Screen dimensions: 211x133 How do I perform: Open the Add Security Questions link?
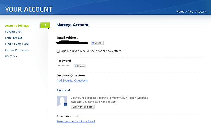pyautogui.click(x=72, y=81)
